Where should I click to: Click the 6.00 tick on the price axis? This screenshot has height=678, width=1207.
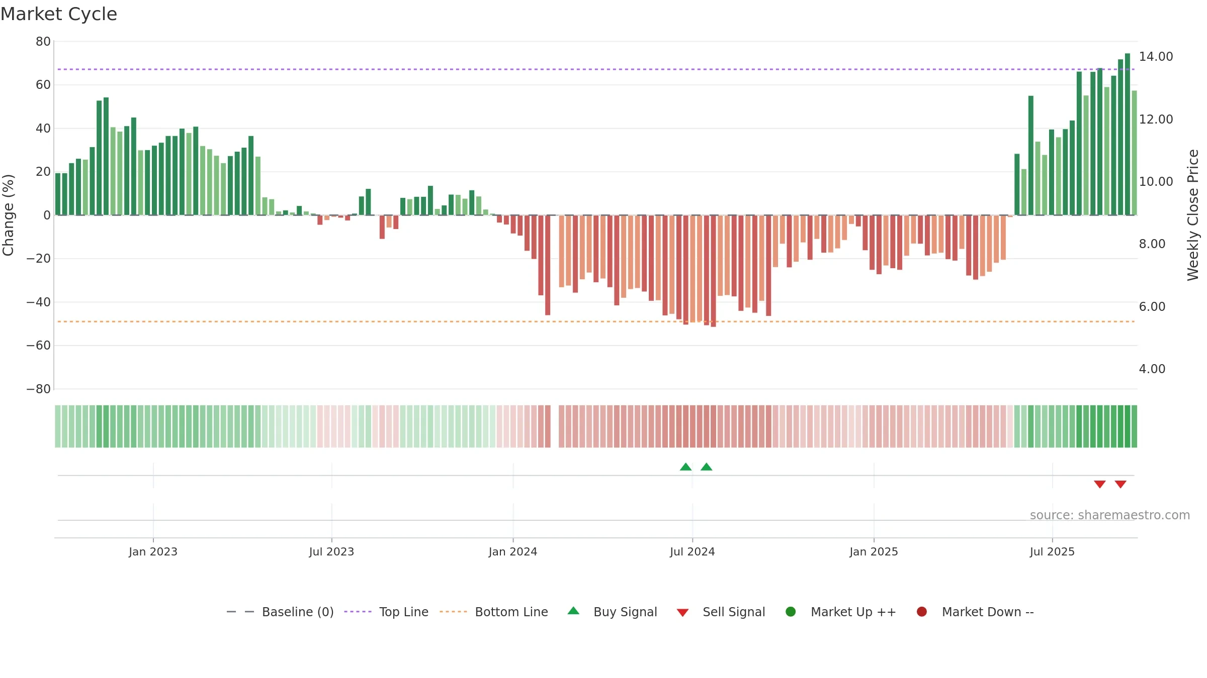tap(1152, 307)
